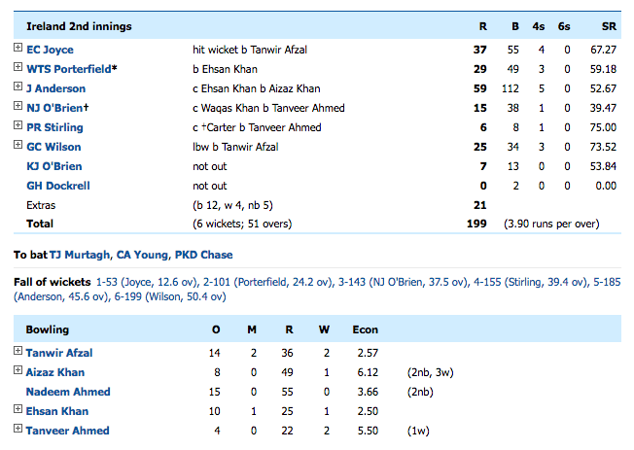634x450 pixels.
Task: Expand EC Joyce batting details
Action: (18, 49)
